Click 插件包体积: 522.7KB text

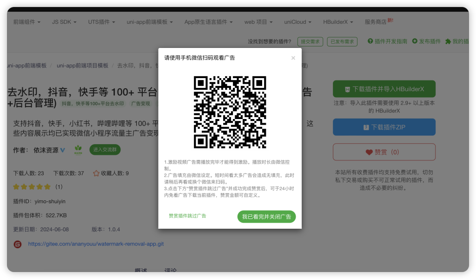pyautogui.click(x=40, y=215)
